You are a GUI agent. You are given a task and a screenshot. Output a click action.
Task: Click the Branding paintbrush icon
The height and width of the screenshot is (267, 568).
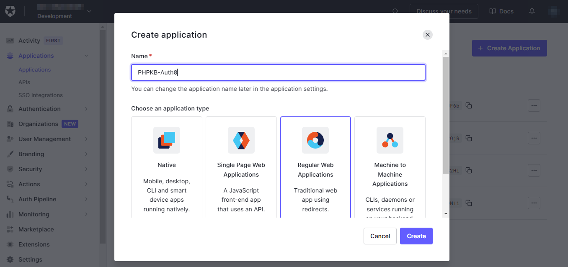click(10, 154)
